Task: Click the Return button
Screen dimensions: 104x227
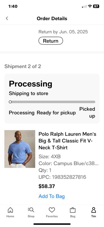Action: pos(51,41)
